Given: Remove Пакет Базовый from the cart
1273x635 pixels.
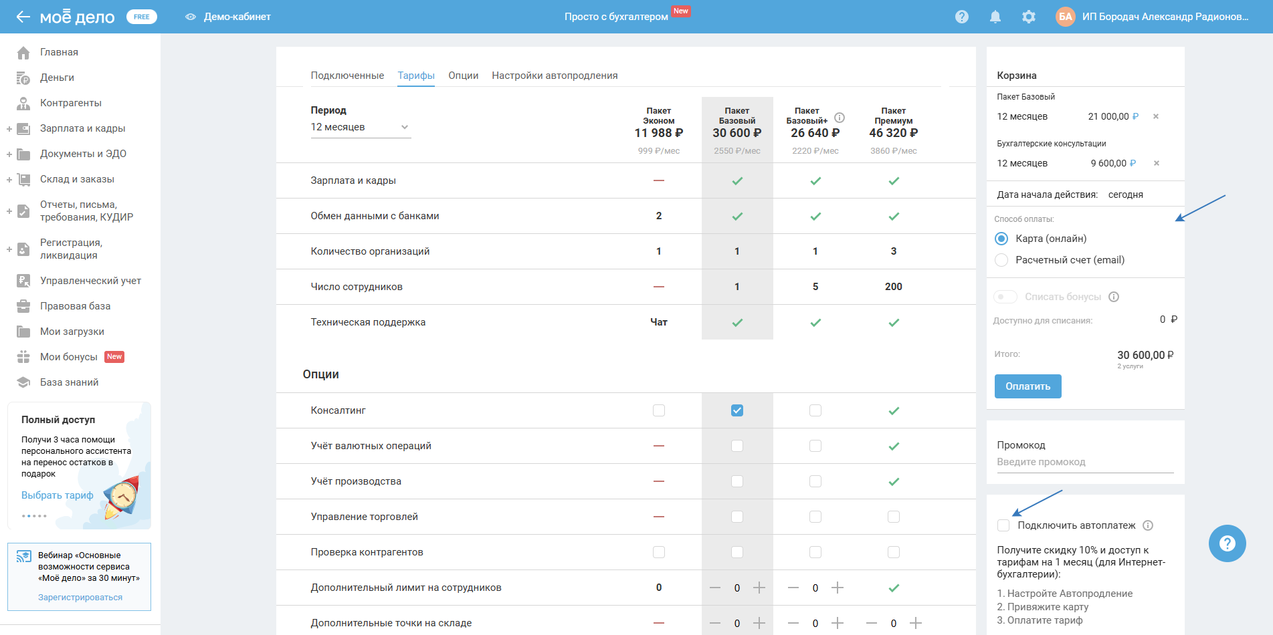Looking at the screenshot, I should [1155, 116].
